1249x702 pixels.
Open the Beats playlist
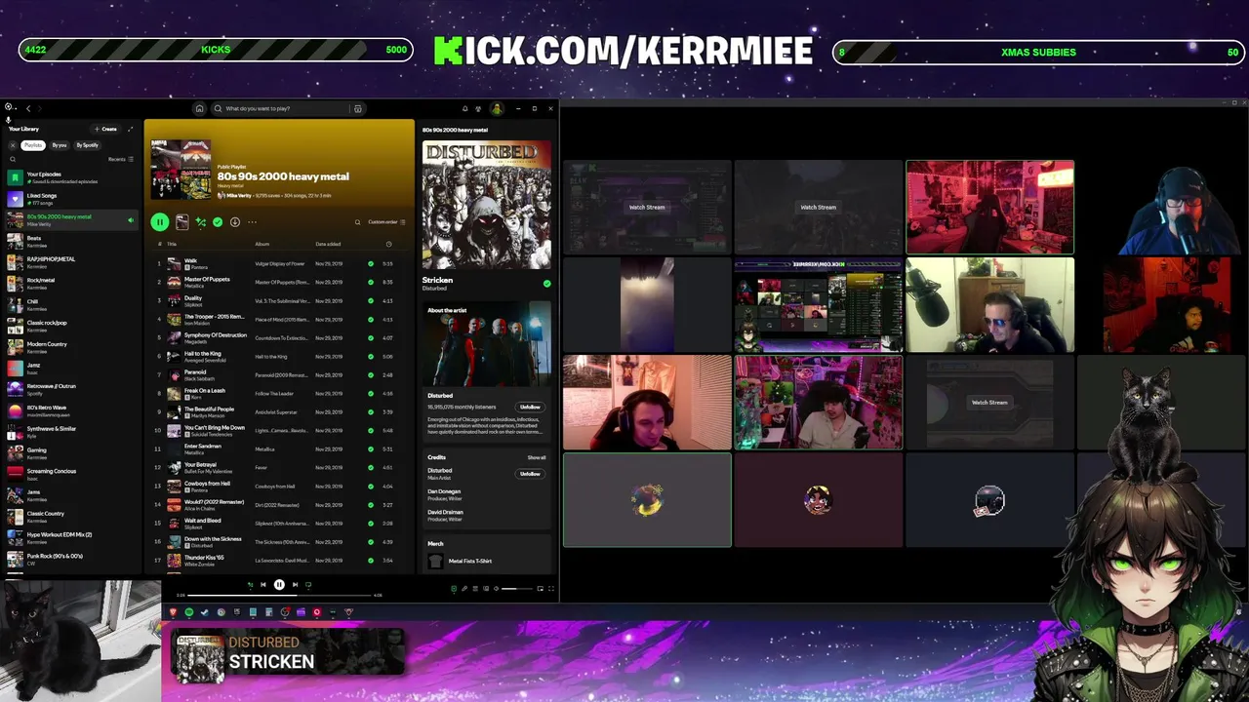click(x=70, y=241)
